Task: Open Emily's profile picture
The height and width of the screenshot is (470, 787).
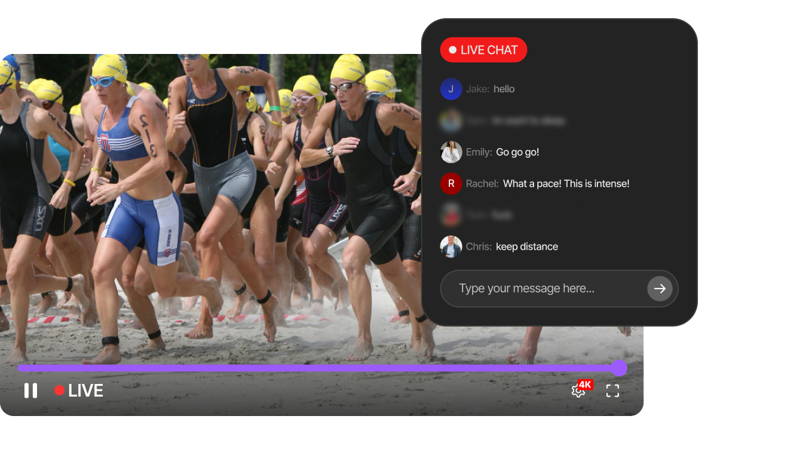Action: coord(451,152)
